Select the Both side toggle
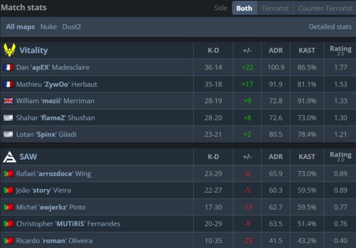This screenshot has height=248, width=356. coord(244,8)
